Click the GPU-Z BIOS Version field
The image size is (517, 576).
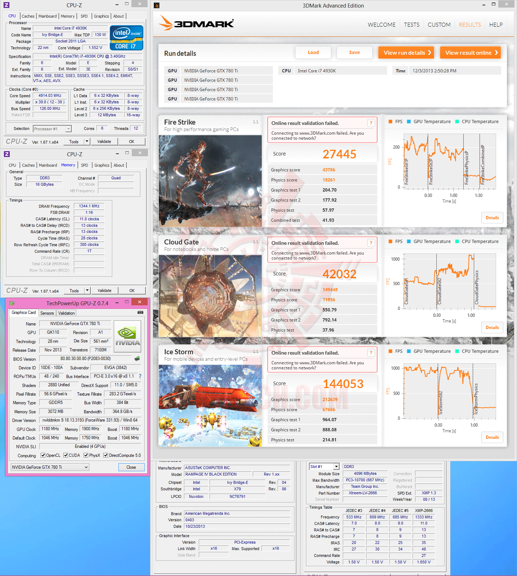click(85, 359)
